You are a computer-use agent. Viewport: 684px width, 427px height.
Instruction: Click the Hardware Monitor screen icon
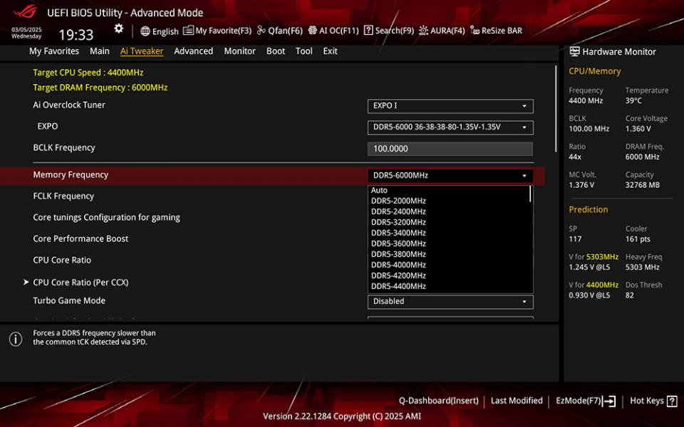(574, 51)
